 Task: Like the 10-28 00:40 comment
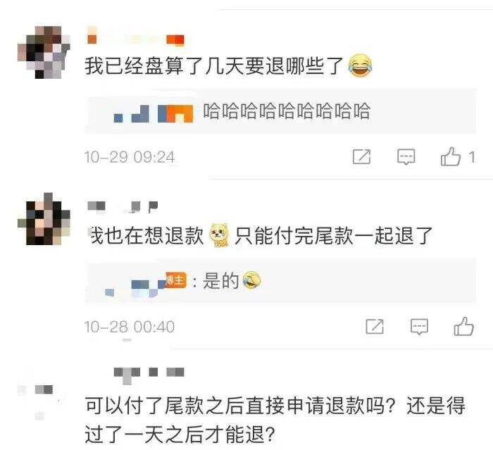[x=463, y=326]
